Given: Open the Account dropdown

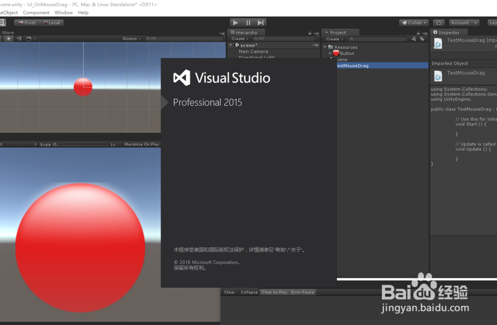Looking at the screenshot, I should point(464,23).
